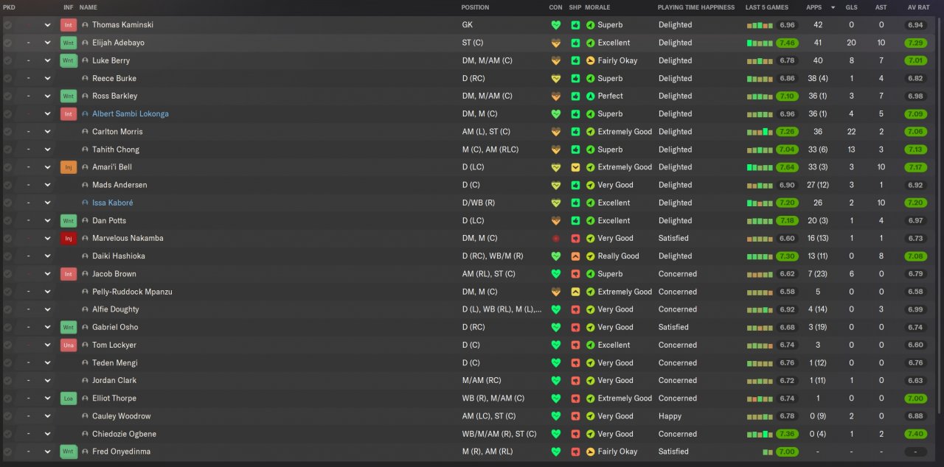Click the person icon beside Carlton Morris
The width and height of the screenshot is (944, 467).
[86, 132]
